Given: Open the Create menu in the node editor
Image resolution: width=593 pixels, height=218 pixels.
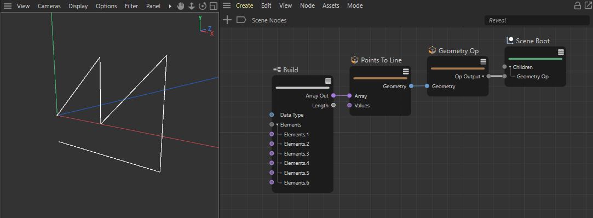Looking at the screenshot, I should pos(244,5).
